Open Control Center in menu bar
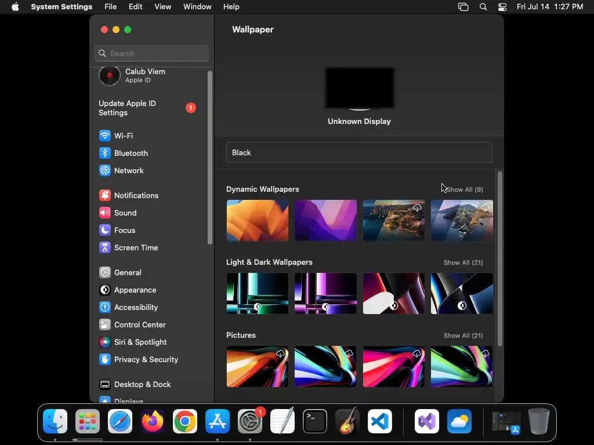 pos(502,7)
